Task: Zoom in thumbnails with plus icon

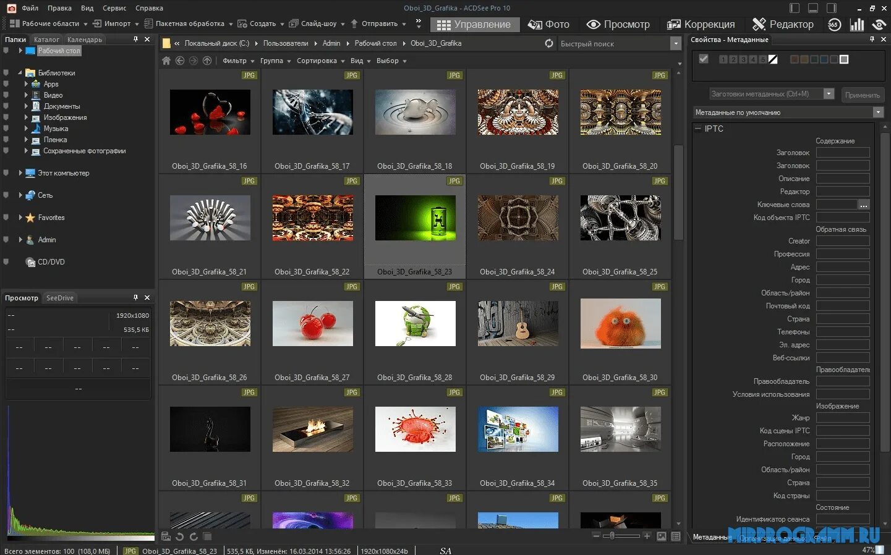Action: click(x=647, y=536)
